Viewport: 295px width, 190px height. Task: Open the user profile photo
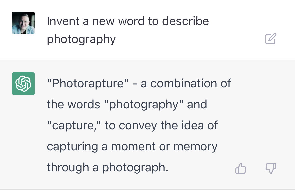pyautogui.click(x=23, y=23)
